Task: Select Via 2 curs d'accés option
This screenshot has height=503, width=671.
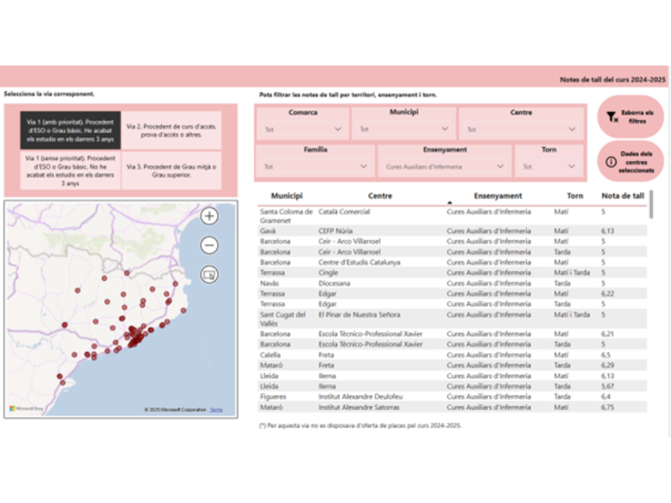Action: click(x=171, y=131)
